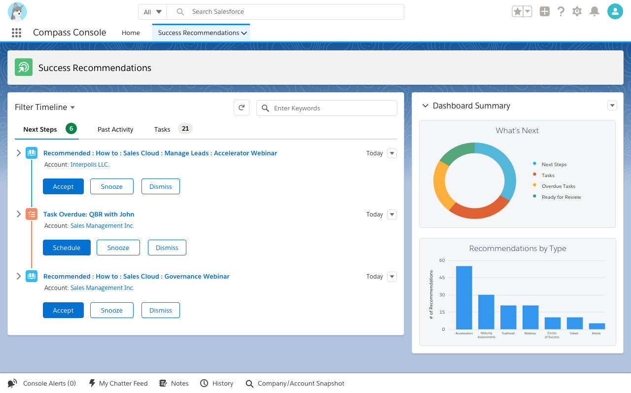The width and height of the screenshot is (631, 393).
Task: Open the Favorites star icon
Action: 517,11
